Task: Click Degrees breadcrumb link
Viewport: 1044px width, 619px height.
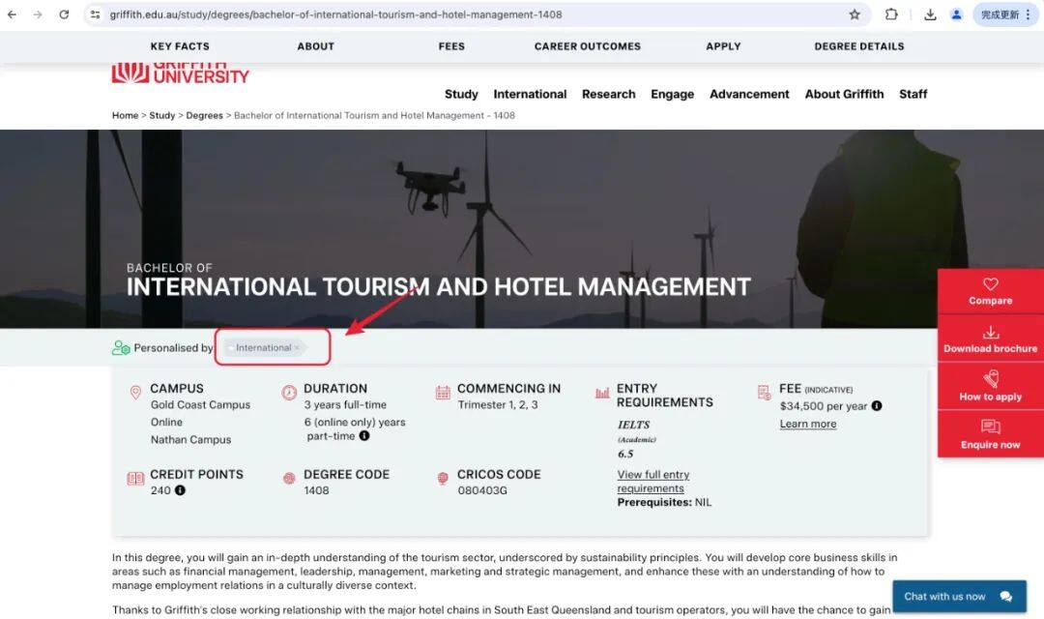Action: pyautogui.click(x=204, y=115)
